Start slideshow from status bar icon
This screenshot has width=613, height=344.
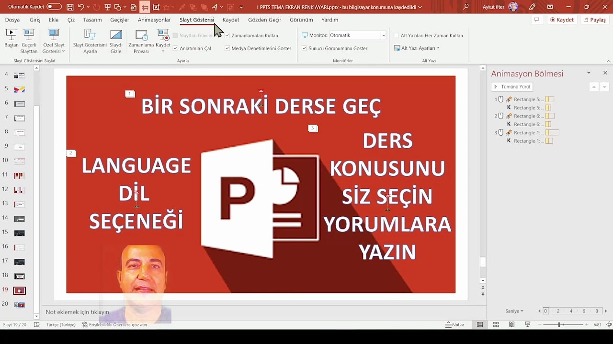tap(528, 324)
